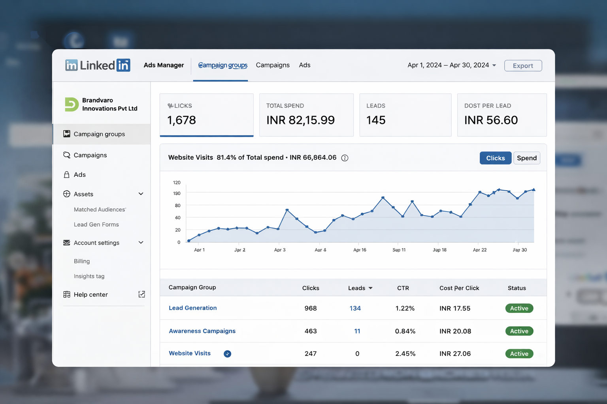This screenshot has width=607, height=404.
Task: Click the info icon beside INR 66,864.06
Action: tap(345, 158)
